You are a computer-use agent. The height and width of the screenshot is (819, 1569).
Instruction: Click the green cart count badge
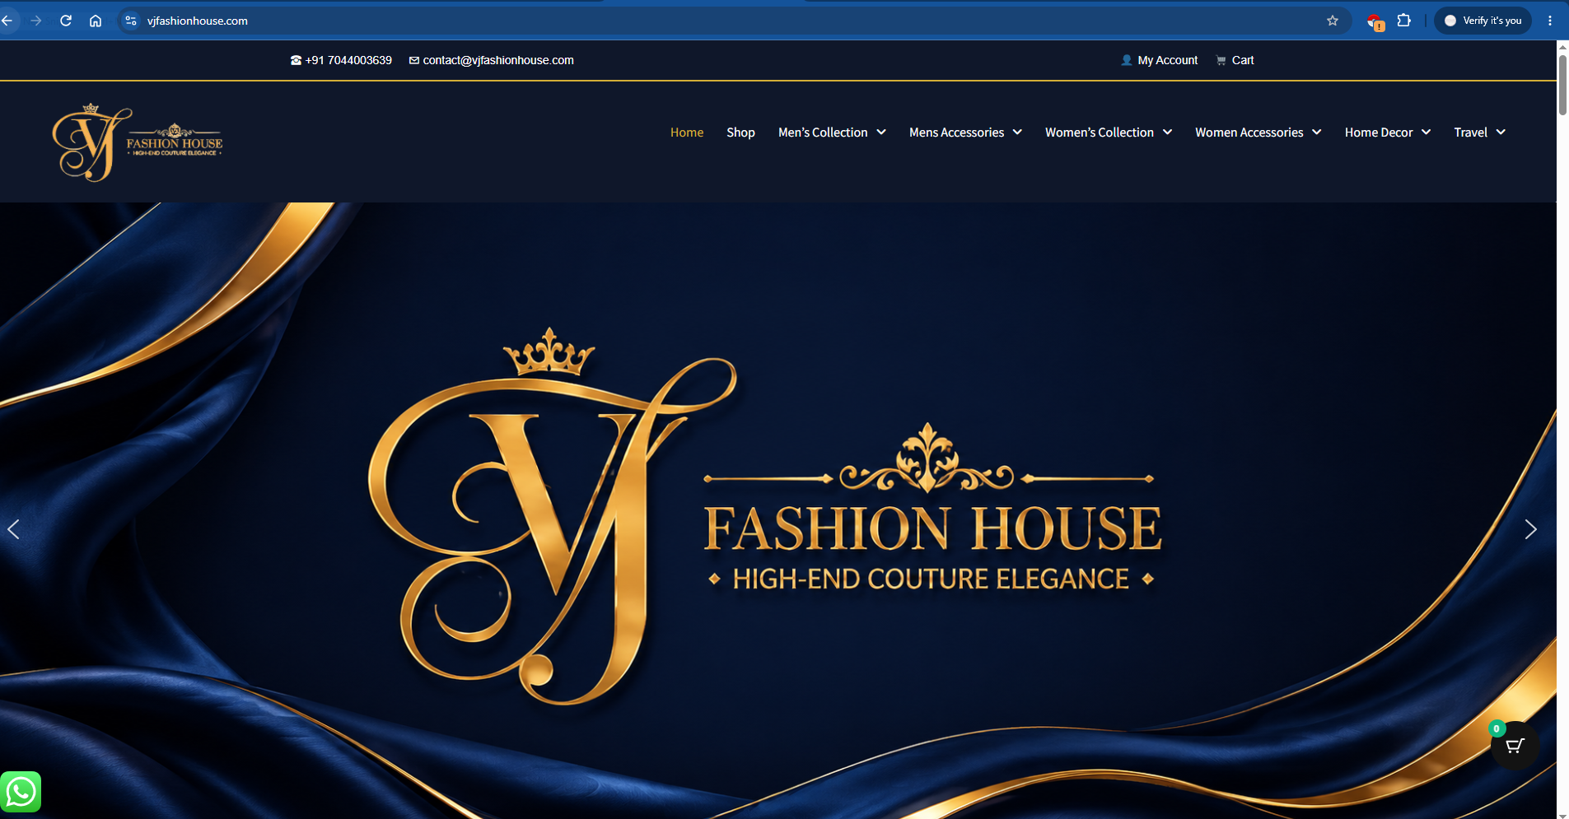[x=1497, y=728]
